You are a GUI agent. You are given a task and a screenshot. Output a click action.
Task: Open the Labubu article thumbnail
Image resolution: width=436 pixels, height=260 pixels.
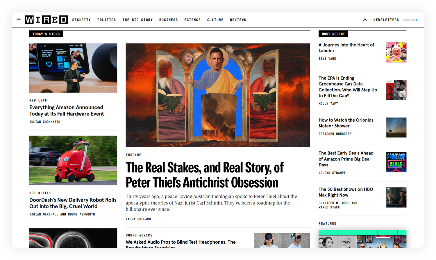point(396,52)
